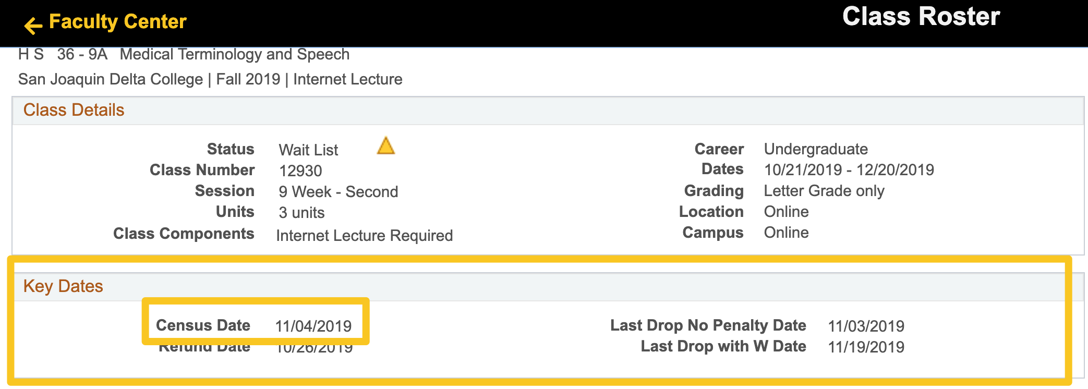
Task: Click the San Joaquin Delta College term line
Action: pyautogui.click(x=210, y=79)
